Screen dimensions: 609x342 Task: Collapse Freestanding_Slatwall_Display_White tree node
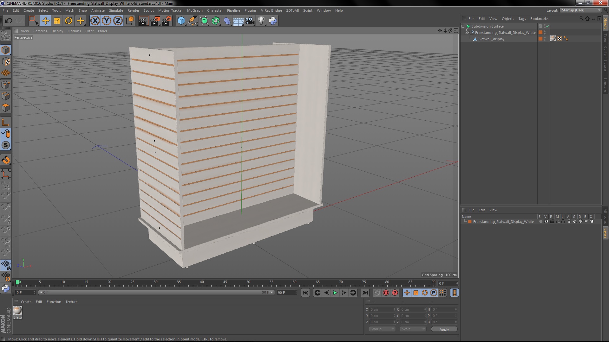467,33
